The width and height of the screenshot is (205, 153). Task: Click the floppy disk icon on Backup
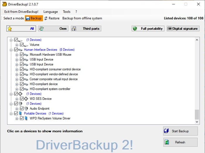click(x=28, y=18)
